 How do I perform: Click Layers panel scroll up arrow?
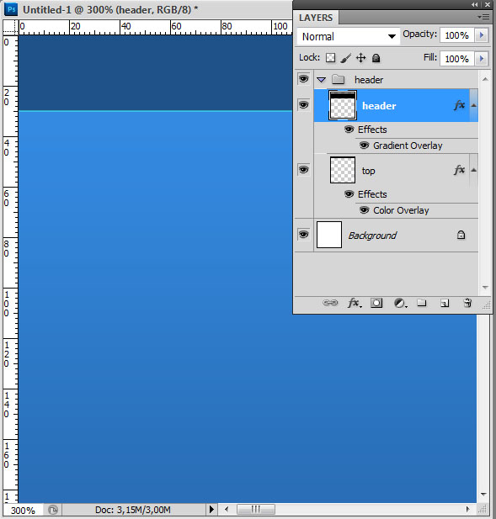(x=485, y=79)
